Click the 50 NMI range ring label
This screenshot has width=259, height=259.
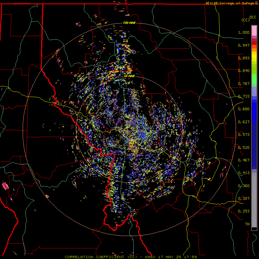(129, 76)
